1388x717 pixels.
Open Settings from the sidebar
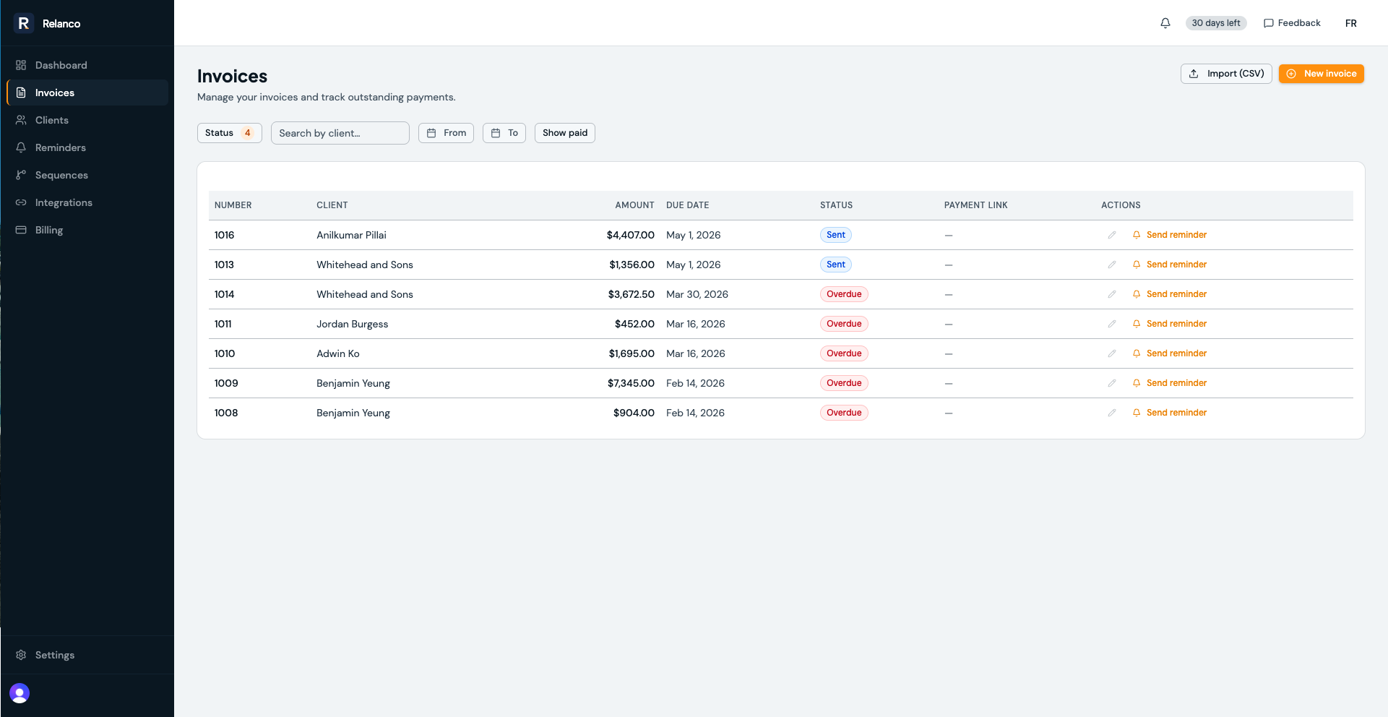87,655
